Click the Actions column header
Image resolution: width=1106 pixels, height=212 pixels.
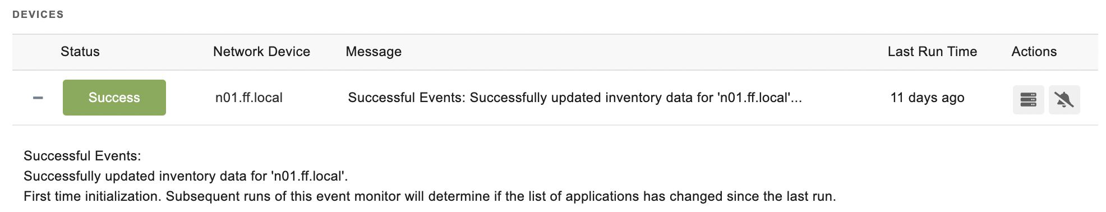pyautogui.click(x=1034, y=52)
